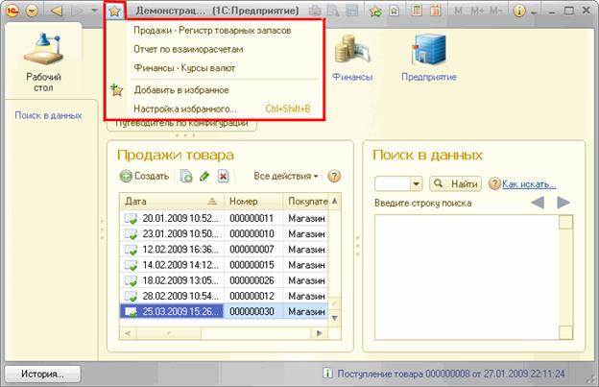Open the История... button
599x387 pixels.
click(x=42, y=374)
